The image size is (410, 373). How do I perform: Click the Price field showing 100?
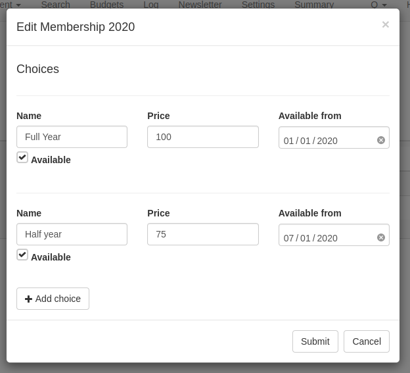202,137
